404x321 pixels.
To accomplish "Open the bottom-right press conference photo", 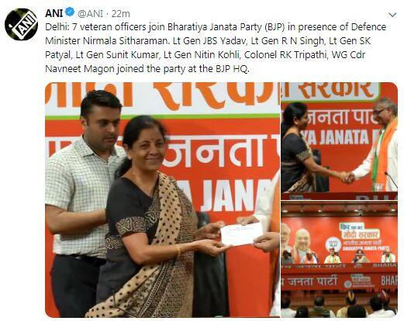I will pyautogui.click(x=340, y=259).
